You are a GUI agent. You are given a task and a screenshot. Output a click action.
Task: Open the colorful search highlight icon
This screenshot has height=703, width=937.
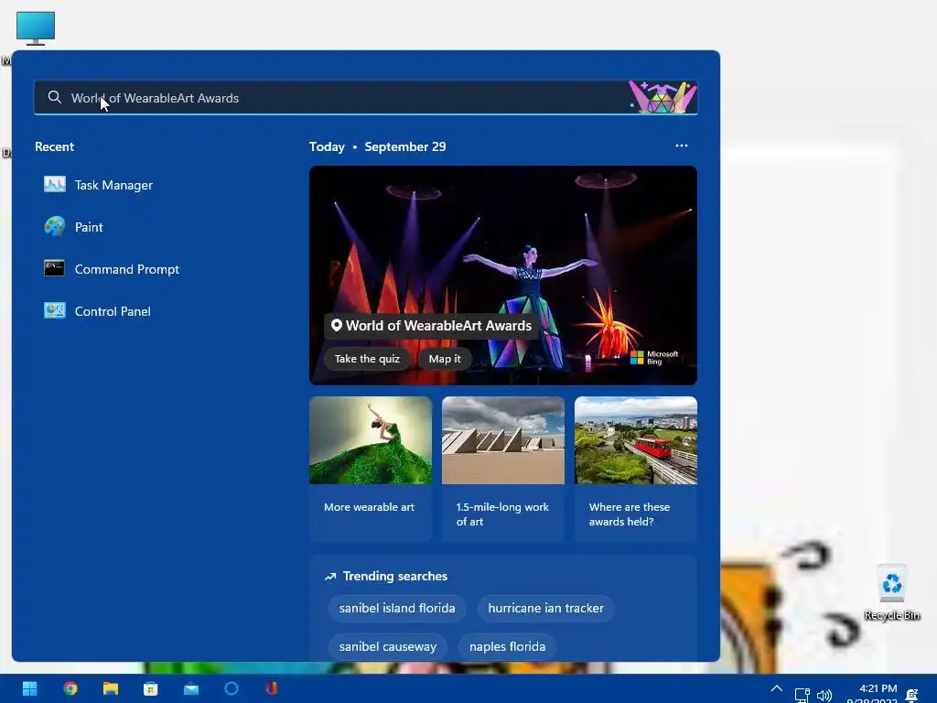coord(662,97)
